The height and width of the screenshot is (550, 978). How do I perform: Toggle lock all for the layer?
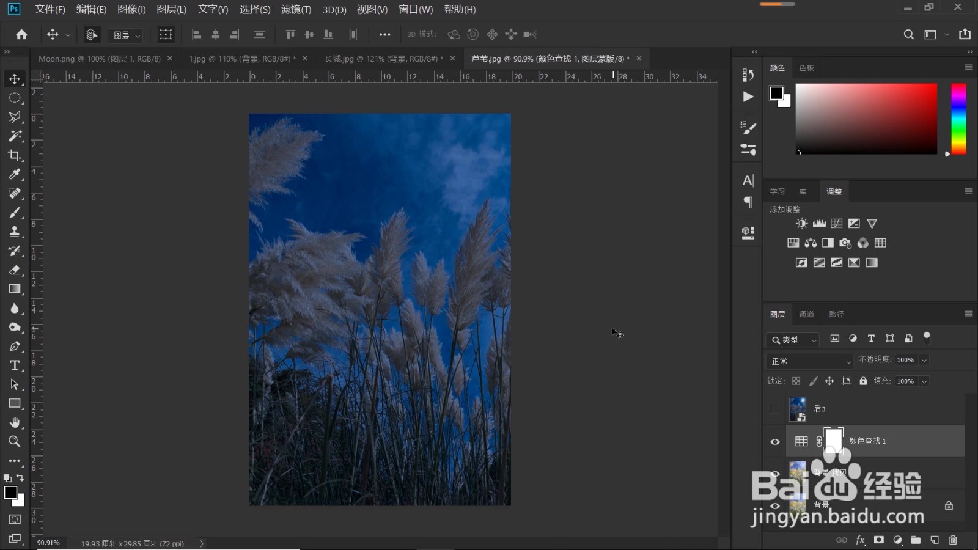863,381
